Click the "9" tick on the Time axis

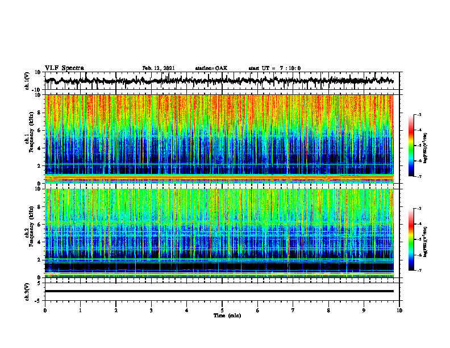tap(364, 310)
